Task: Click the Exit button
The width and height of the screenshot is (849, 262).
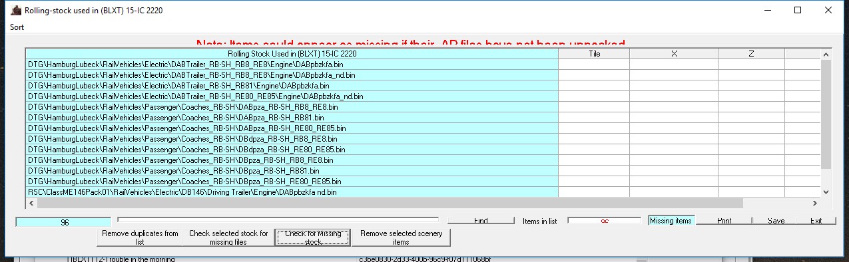Action: coord(816,221)
